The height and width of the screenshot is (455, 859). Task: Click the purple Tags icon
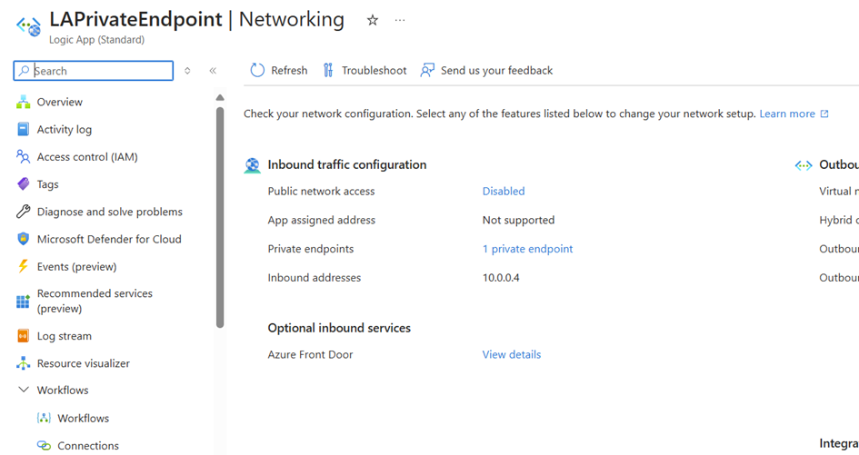pos(23,184)
